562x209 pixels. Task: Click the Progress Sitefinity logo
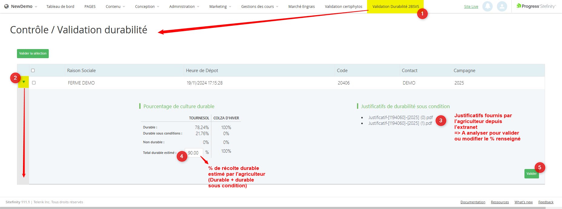(536, 6)
